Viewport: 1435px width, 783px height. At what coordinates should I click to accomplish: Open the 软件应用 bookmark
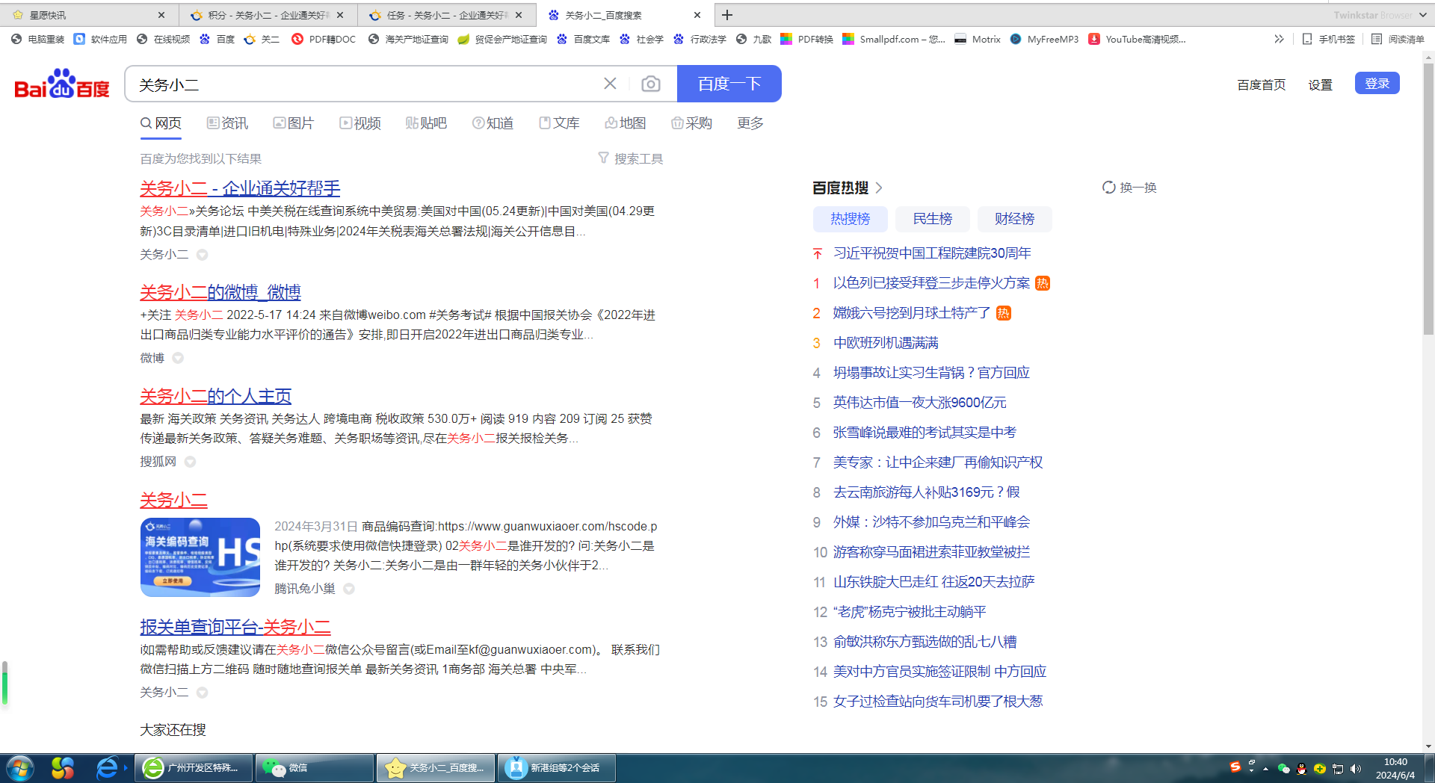point(101,39)
